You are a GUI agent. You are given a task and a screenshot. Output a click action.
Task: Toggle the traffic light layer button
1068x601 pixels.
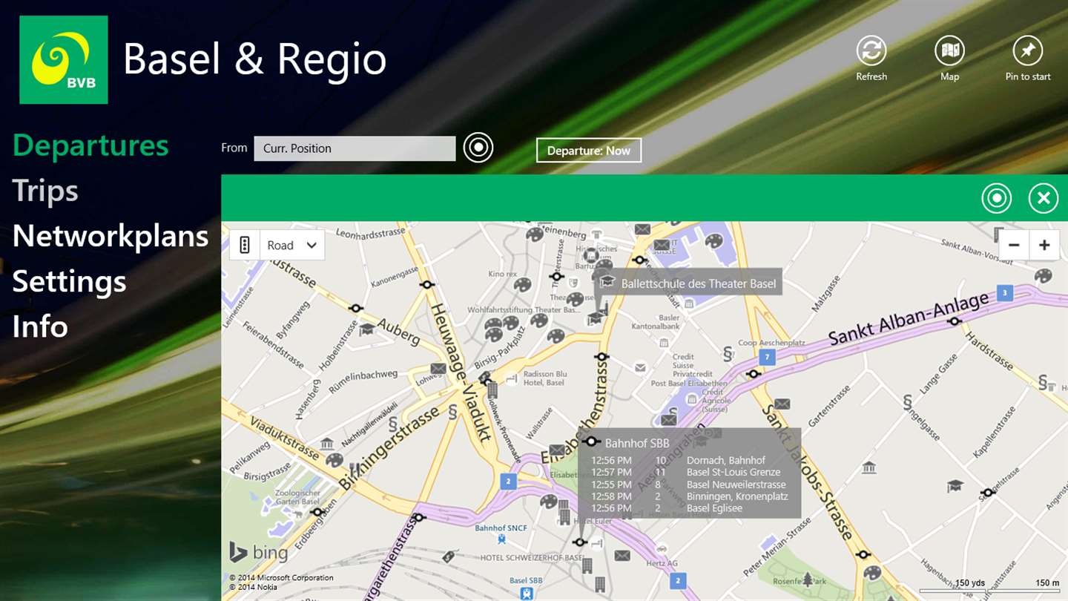click(245, 246)
